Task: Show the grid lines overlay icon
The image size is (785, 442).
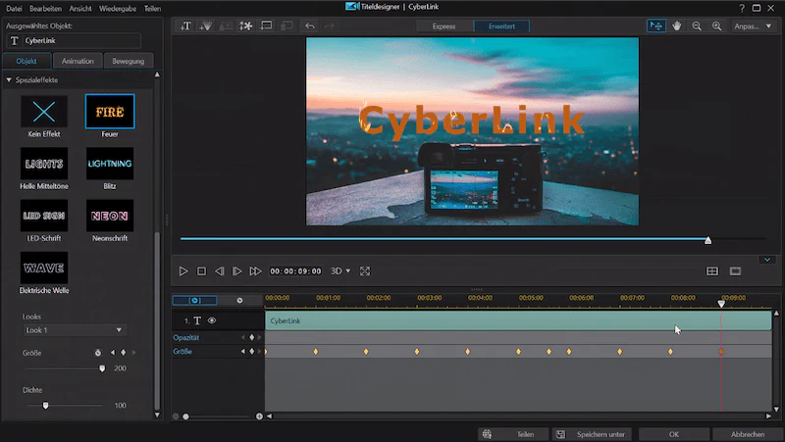Action: (x=712, y=271)
